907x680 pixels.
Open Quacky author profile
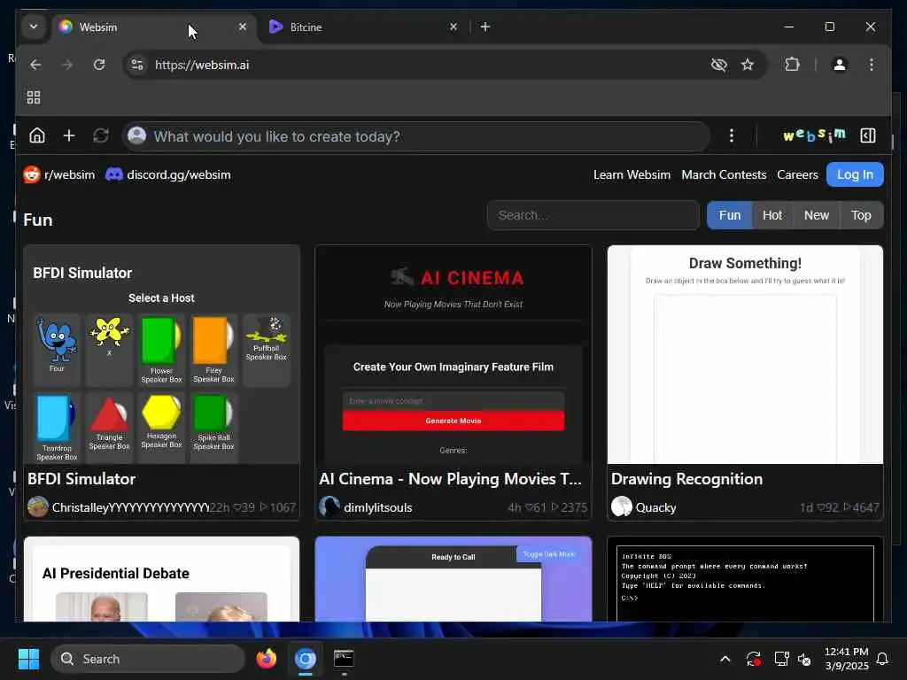coord(644,507)
